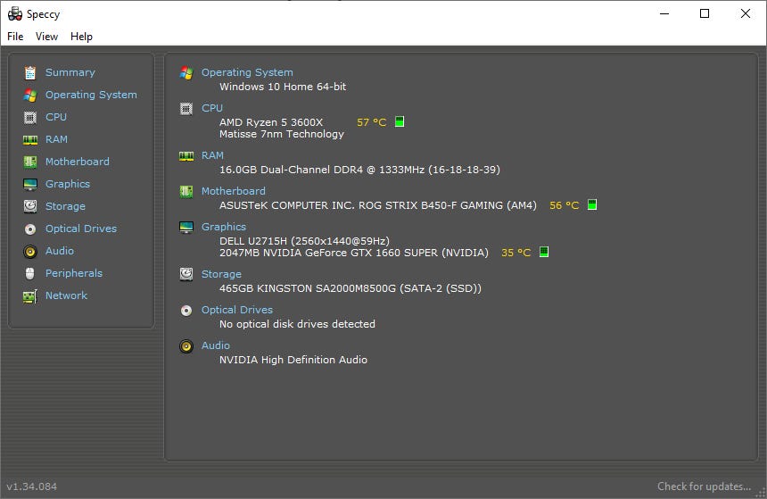Image resolution: width=767 pixels, height=499 pixels.
Task: Go to Operating System in the sidebar
Action: 91,95
